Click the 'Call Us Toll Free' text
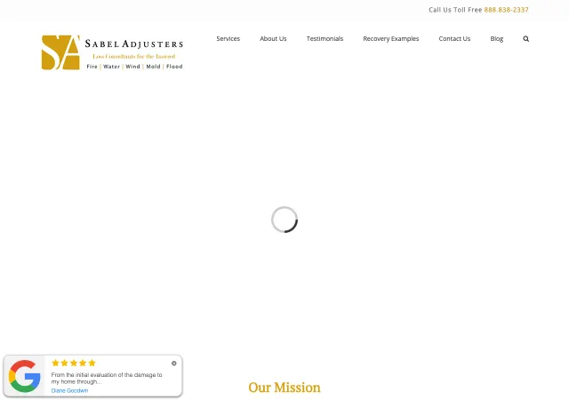 [455, 10]
